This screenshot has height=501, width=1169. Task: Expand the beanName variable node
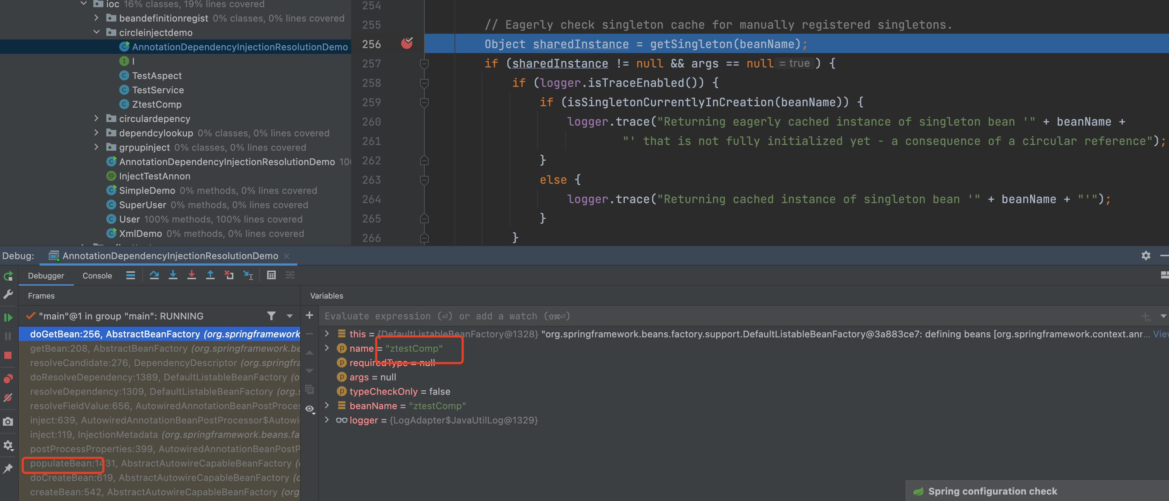pos(327,405)
